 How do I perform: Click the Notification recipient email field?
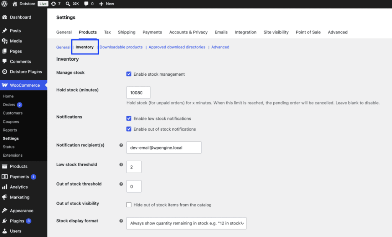pyautogui.click(x=164, y=148)
